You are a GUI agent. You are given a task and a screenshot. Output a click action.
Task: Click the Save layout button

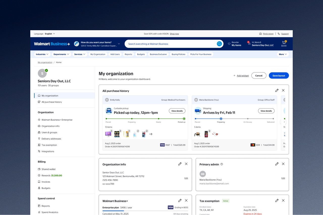[279, 76]
